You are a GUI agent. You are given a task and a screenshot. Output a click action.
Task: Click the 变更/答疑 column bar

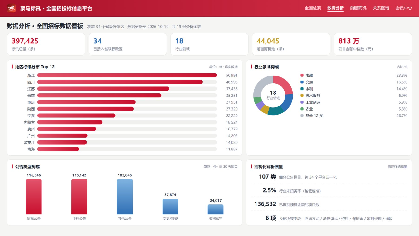170,207
